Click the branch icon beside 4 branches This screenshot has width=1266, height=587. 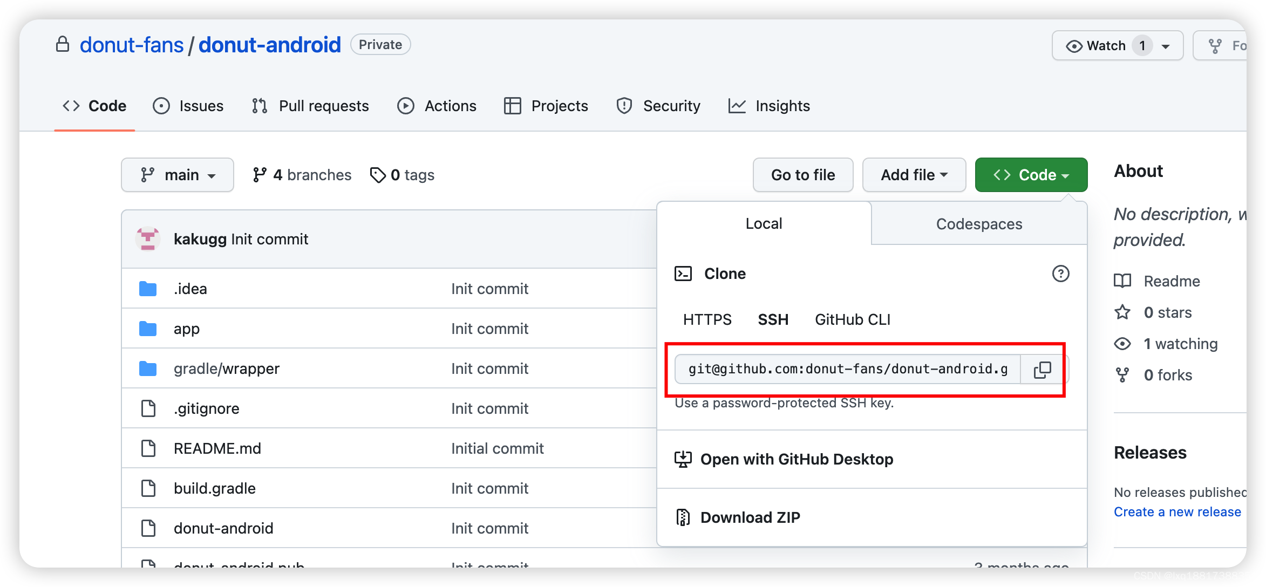260,175
